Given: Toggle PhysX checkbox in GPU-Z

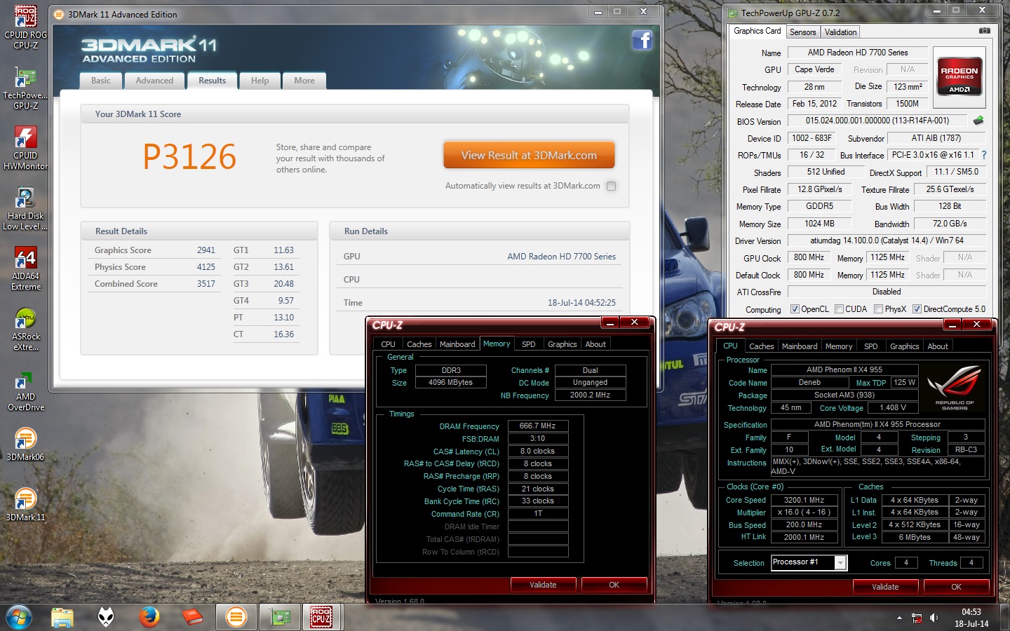Looking at the screenshot, I should pos(878,309).
